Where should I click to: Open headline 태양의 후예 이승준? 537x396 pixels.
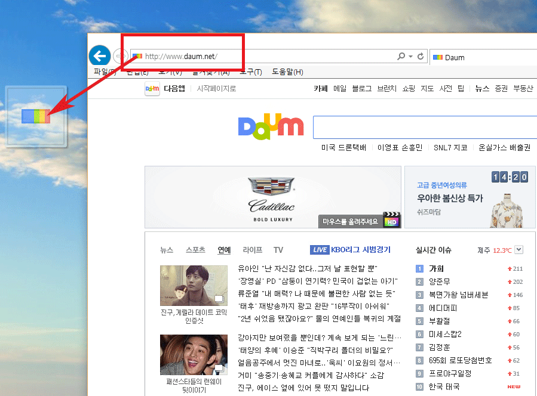[x=315, y=350]
